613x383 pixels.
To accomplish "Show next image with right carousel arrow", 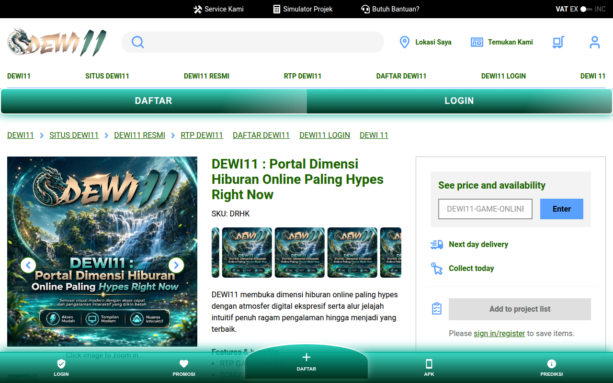I will coord(176,265).
